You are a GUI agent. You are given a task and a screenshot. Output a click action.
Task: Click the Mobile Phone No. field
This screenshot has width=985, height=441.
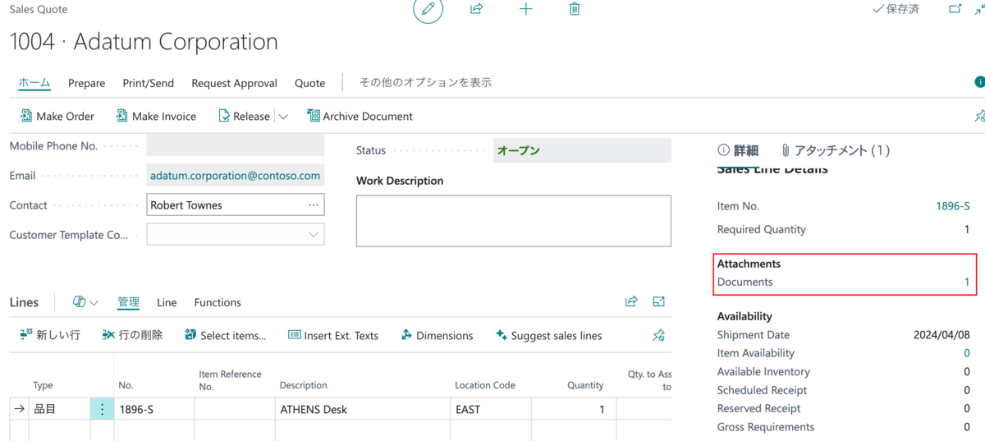pos(236,146)
